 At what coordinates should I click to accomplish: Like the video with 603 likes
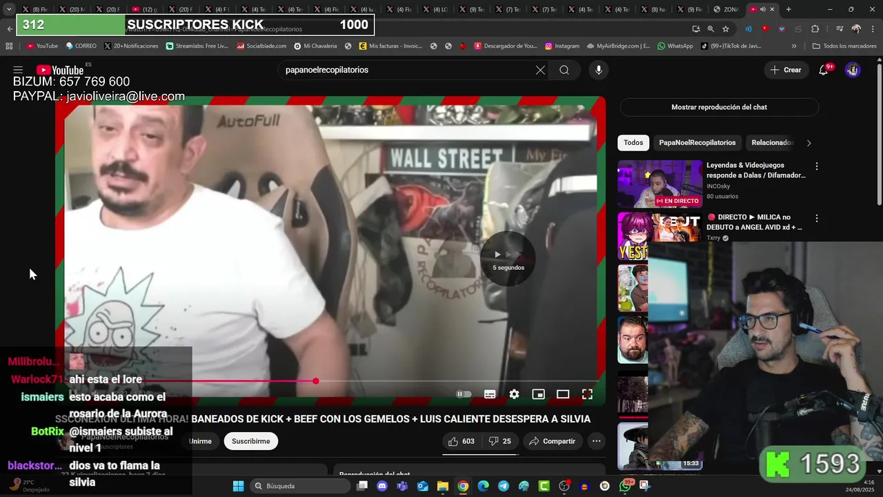(x=462, y=441)
